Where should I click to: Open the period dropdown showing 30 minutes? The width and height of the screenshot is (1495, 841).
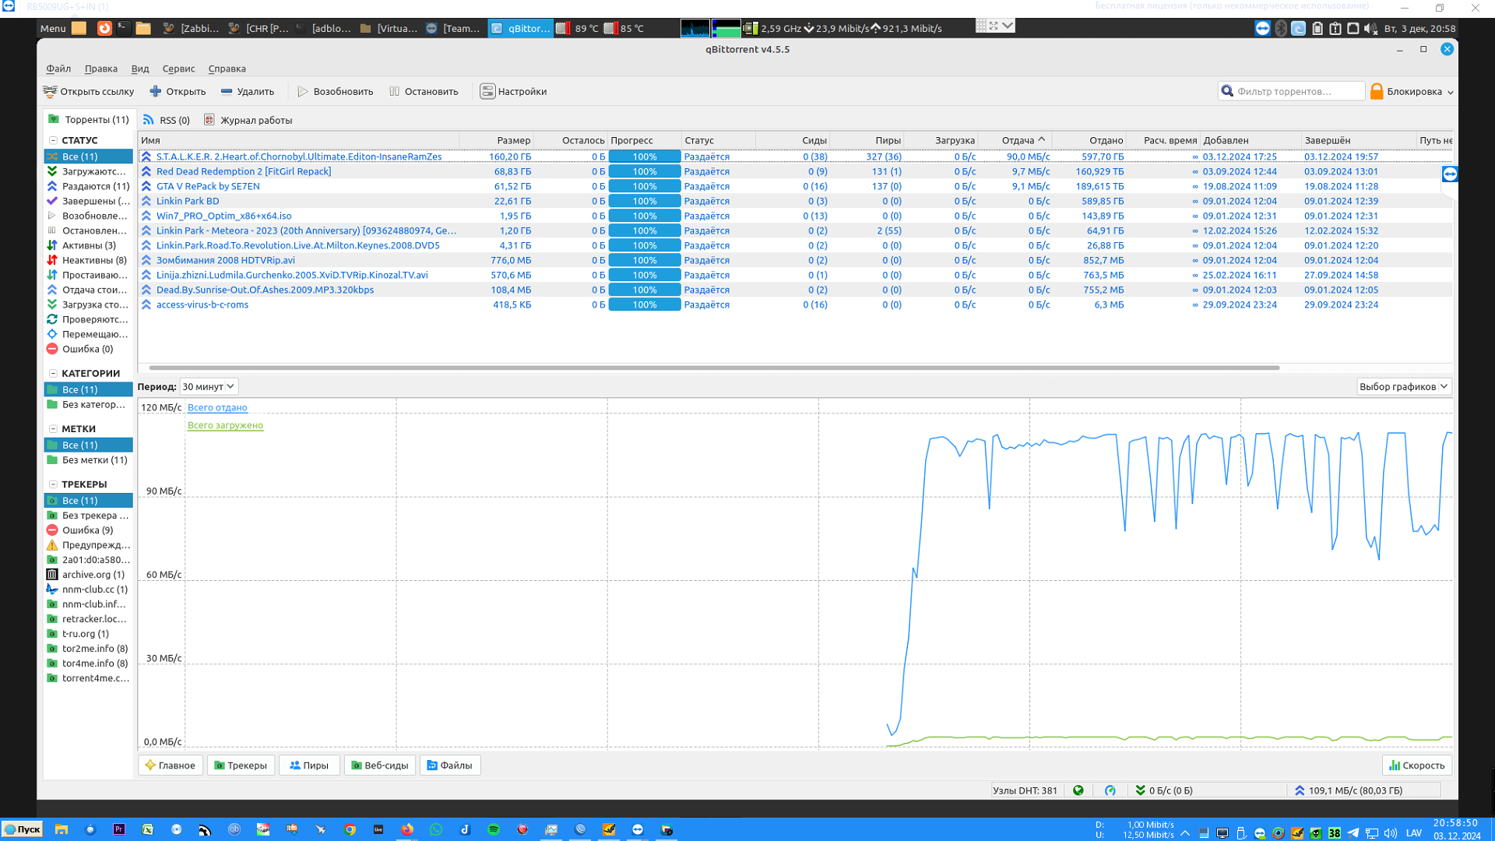[208, 386]
